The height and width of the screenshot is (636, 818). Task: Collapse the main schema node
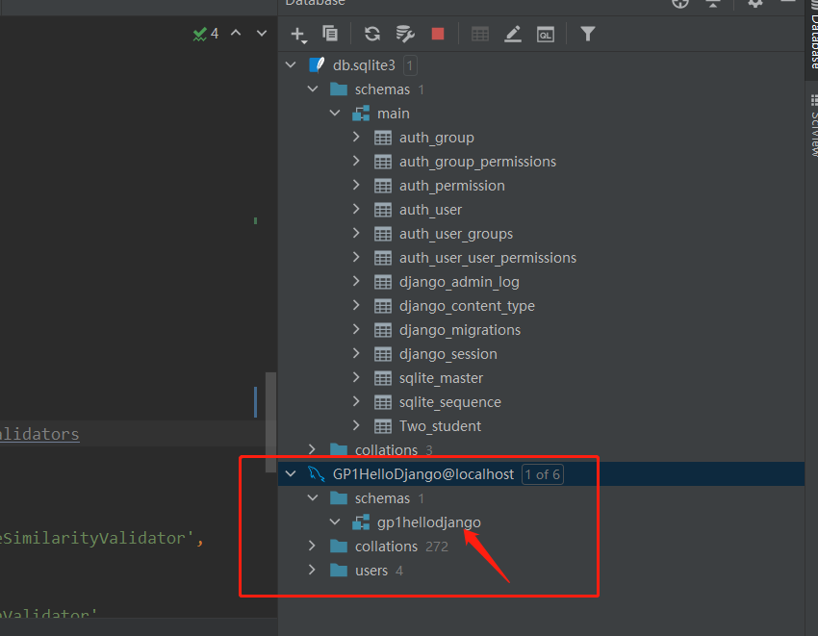[x=335, y=114]
